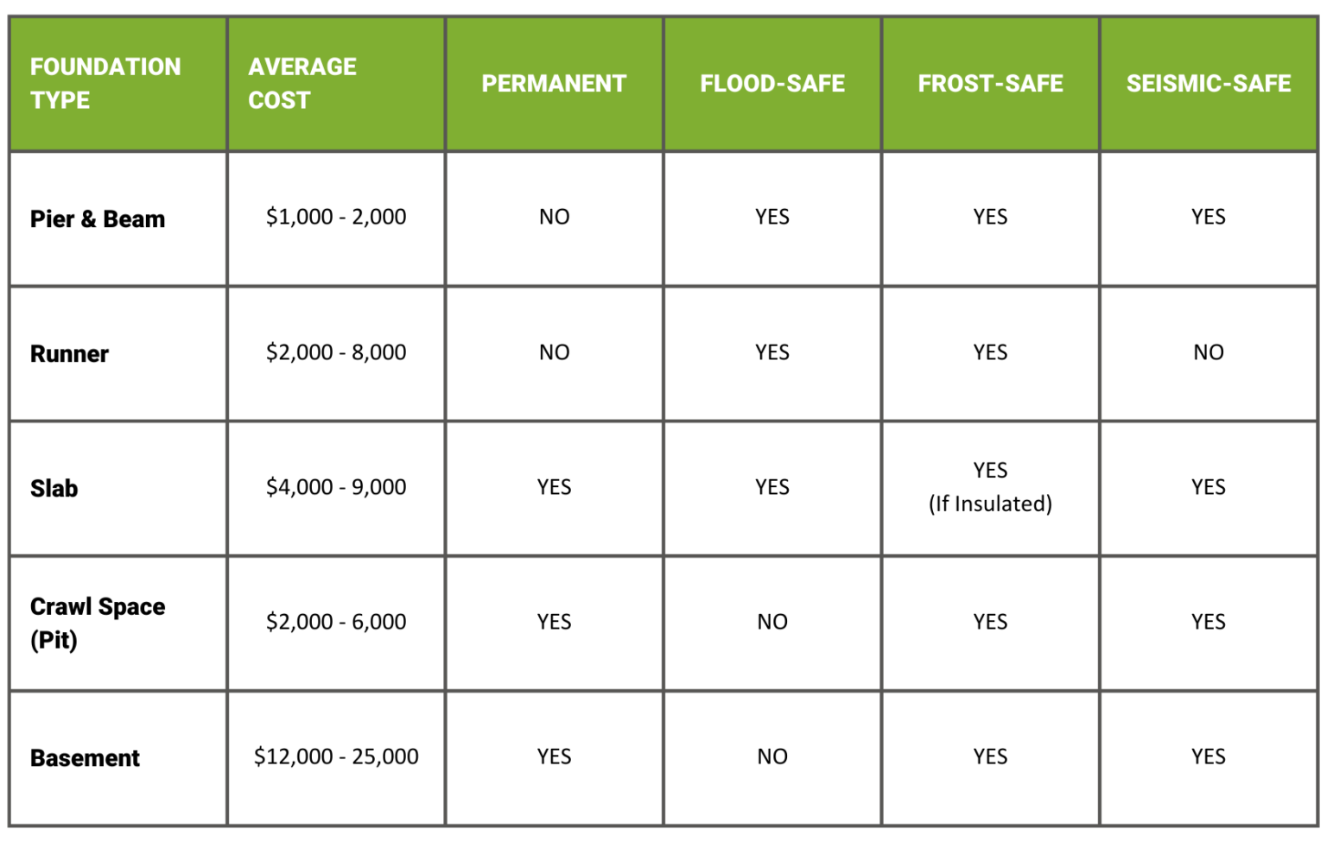
Task: Select the Runner row label
Action: coord(70,354)
